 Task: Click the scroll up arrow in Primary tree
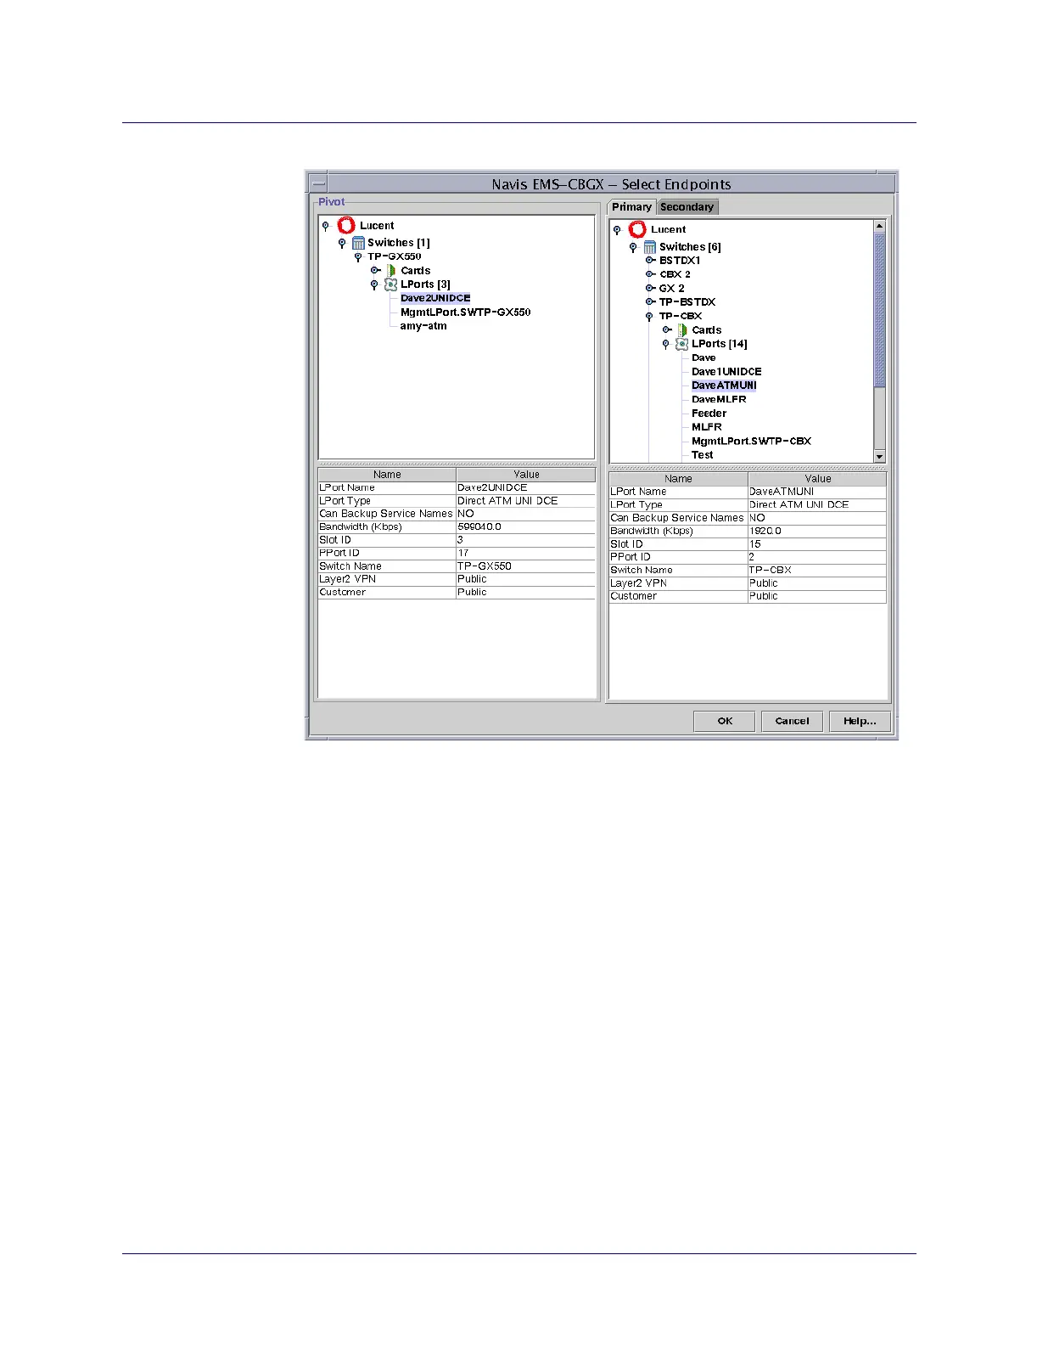click(880, 226)
